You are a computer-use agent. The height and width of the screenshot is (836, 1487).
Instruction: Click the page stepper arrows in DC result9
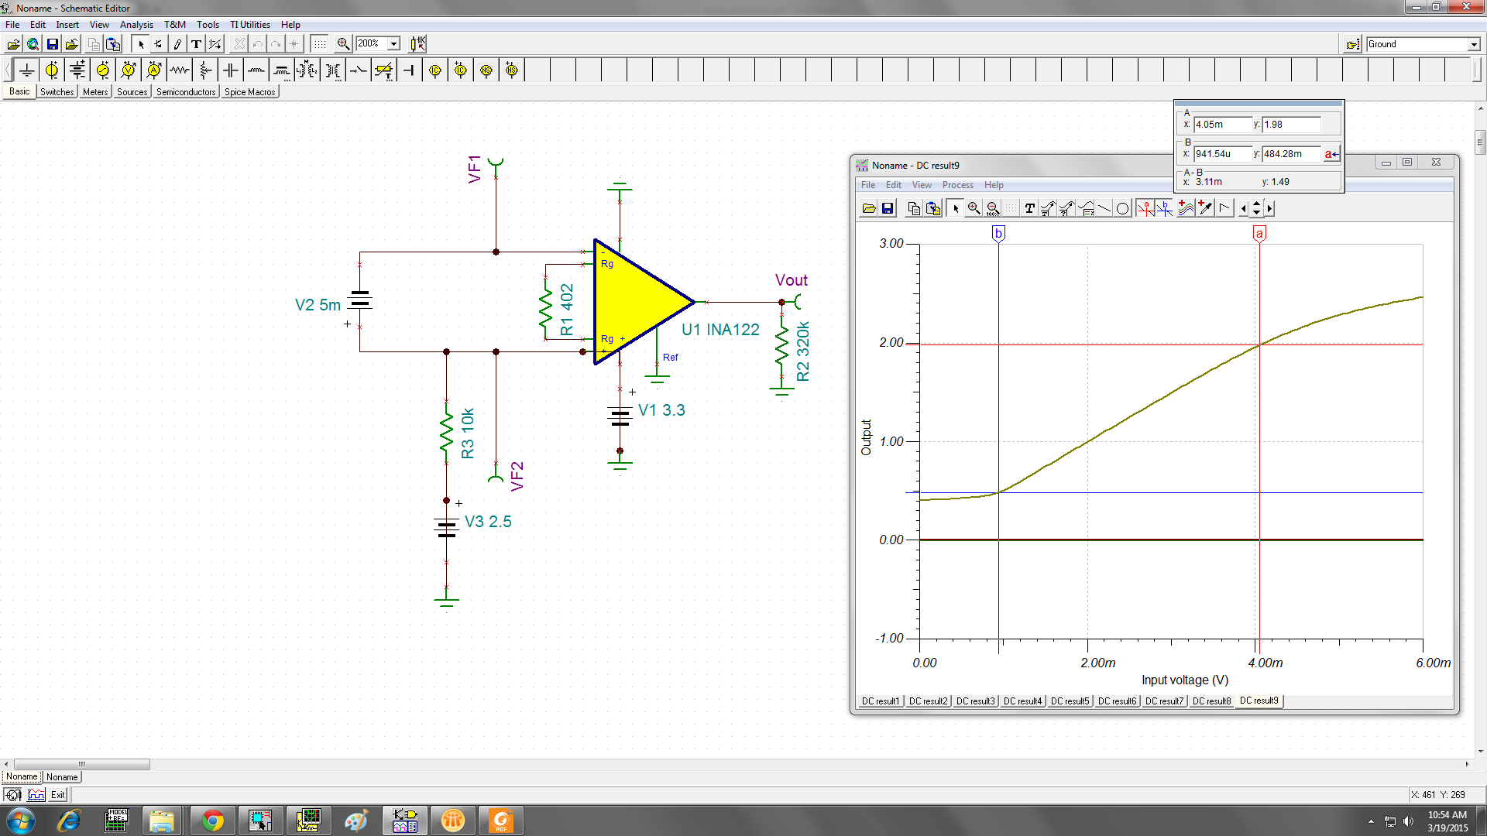click(x=1255, y=208)
